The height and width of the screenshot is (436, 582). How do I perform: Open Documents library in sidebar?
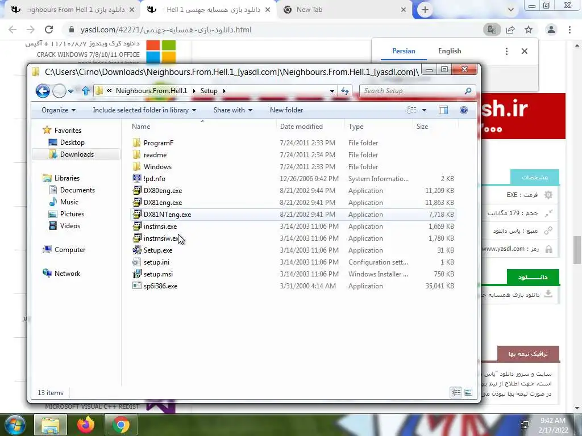point(77,190)
